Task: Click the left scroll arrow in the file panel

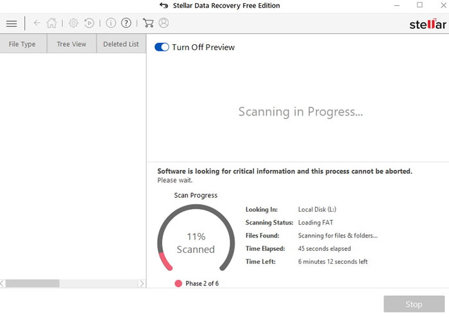Action: pyautogui.click(x=3, y=283)
